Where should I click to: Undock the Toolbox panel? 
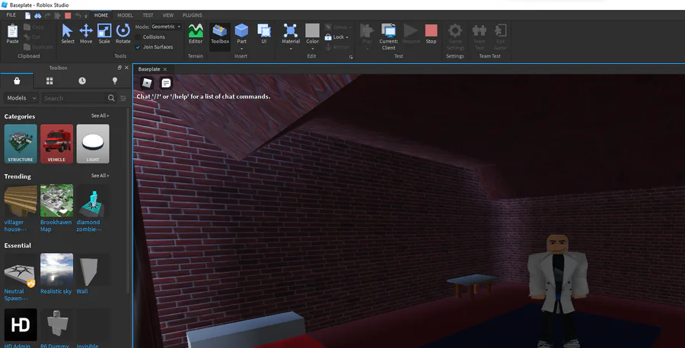coord(119,68)
